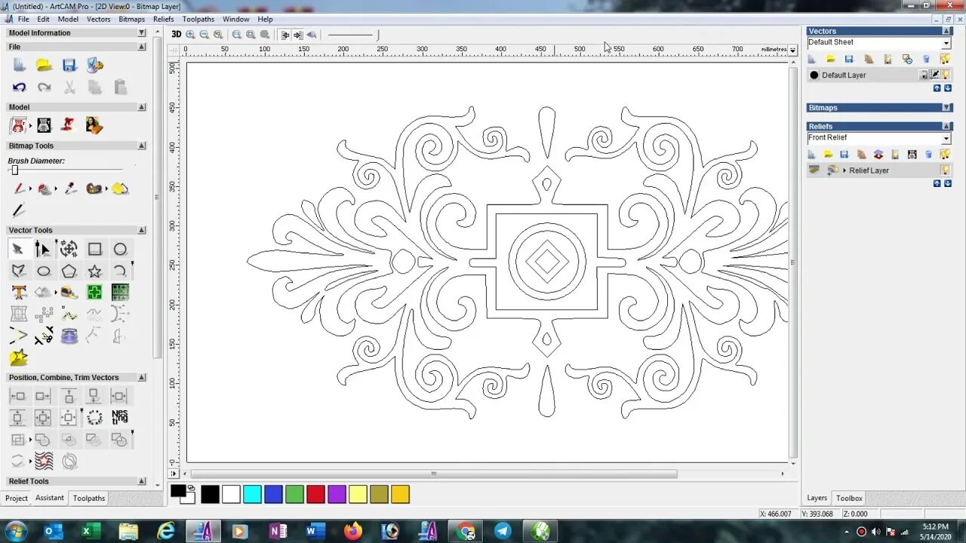Viewport: 966px width, 543px height.
Task: Collapse the Bitmap Tools section
Action: click(x=141, y=146)
